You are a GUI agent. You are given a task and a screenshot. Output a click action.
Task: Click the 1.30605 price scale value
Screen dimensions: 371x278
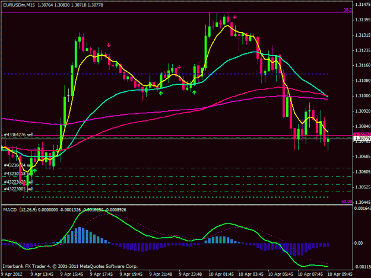363,172
